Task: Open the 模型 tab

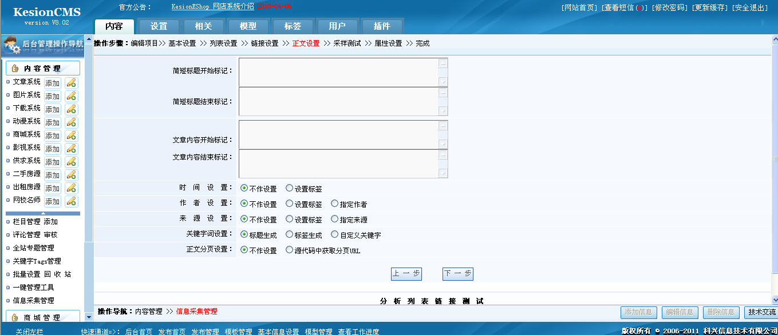Action: coord(248,26)
